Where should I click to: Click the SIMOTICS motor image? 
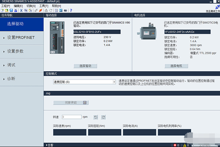coord(147,31)
